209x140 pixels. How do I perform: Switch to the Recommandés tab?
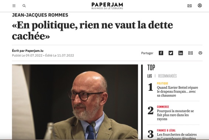(167, 76)
